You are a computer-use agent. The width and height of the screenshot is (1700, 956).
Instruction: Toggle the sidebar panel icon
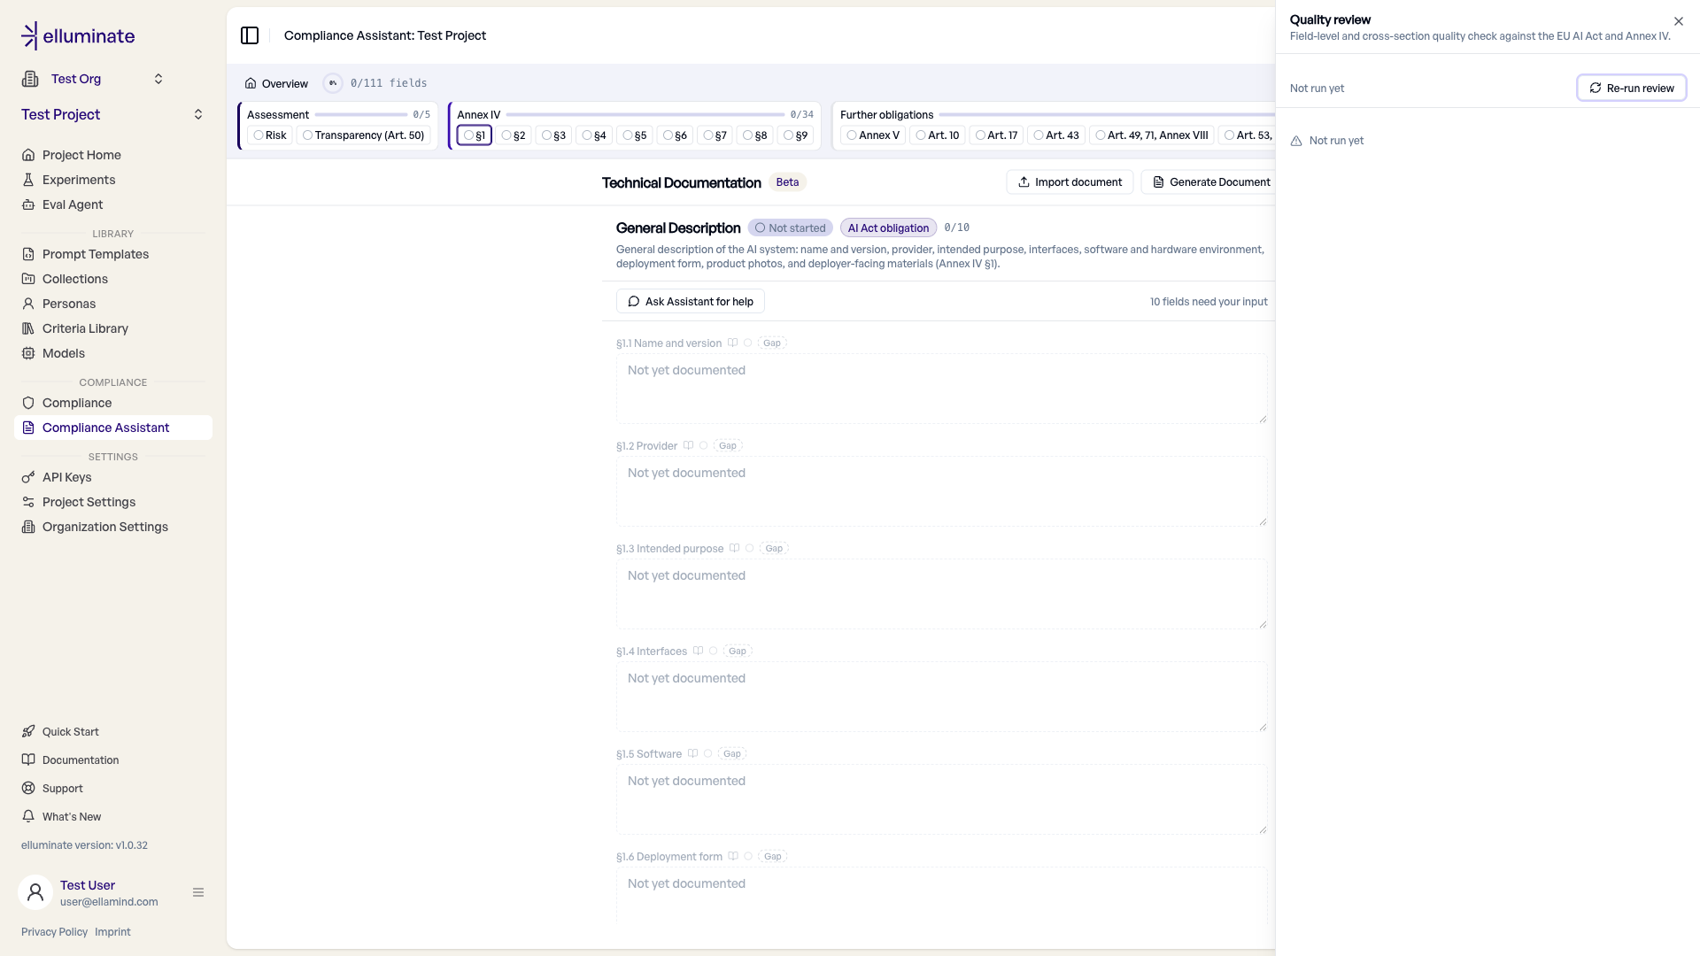[x=250, y=35]
